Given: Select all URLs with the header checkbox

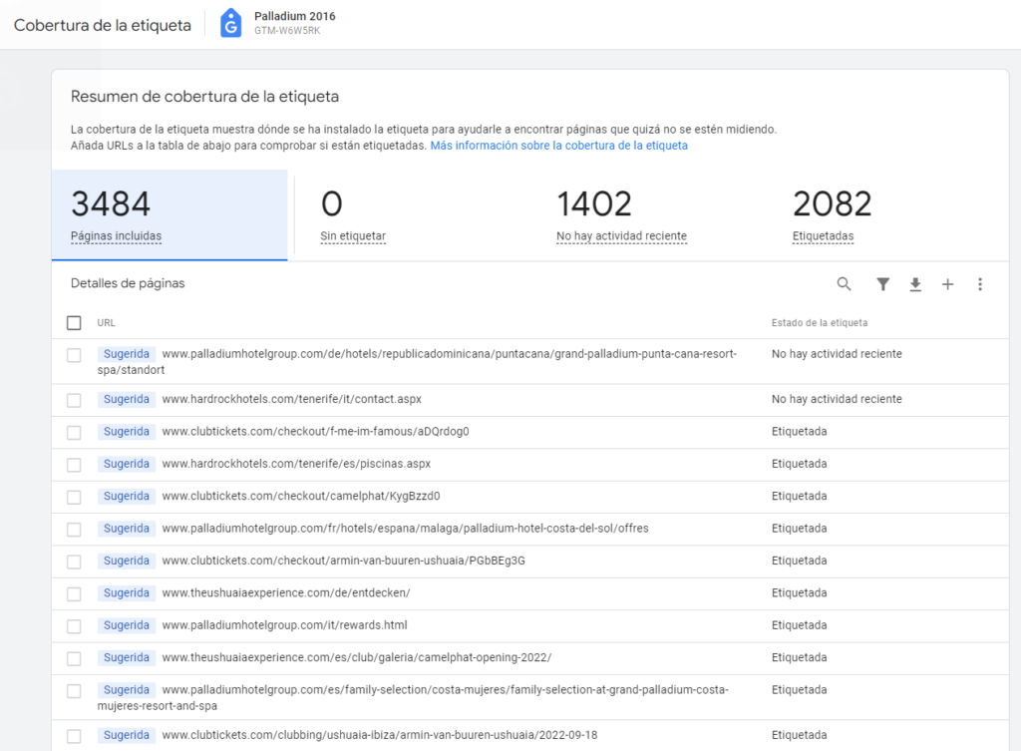Looking at the screenshot, I should click(x=74, y=322).
